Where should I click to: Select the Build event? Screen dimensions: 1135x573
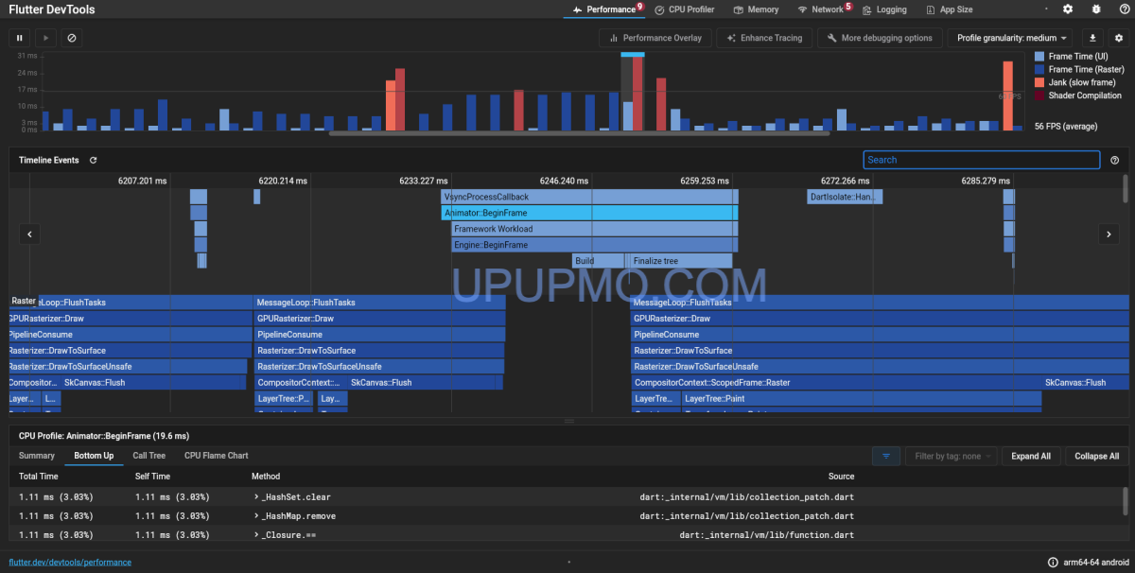(x=598, y=261)
